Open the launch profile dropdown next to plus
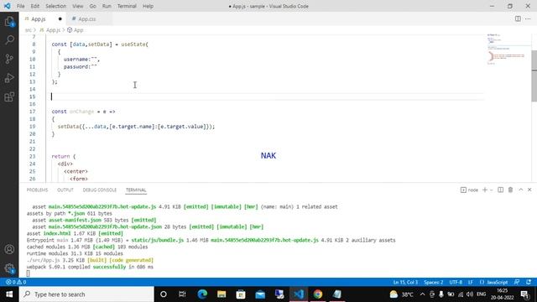537x302 pixels. (491, 190)
